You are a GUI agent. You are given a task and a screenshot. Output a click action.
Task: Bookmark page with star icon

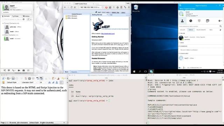click(x=103, y=7)
